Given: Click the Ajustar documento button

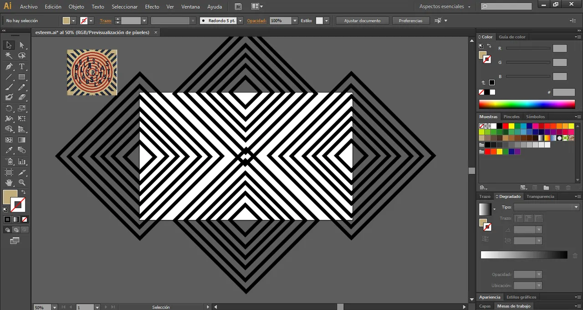Looking at the screenshot, I should pos(363,20).
